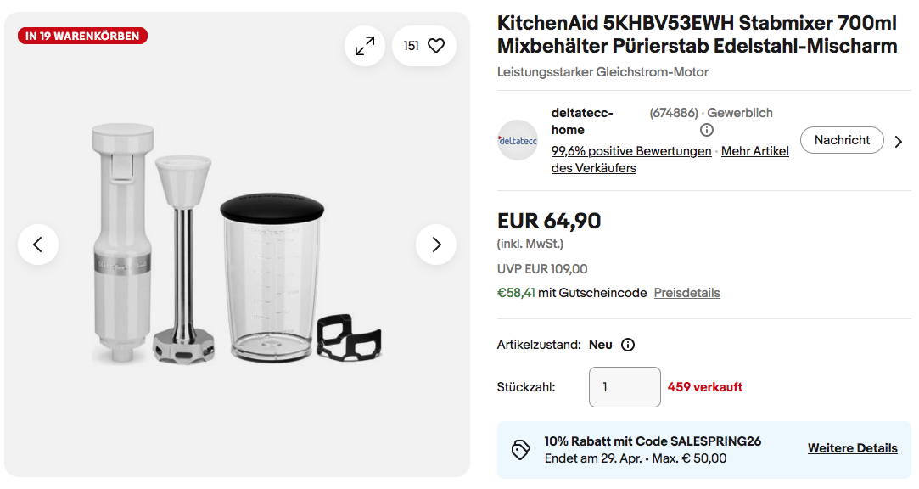Open the deltatecc-home seller profile
This screenshot has height=489, width=919.
581,121
